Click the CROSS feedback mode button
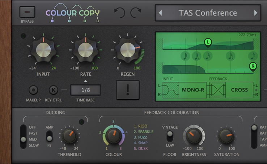The height and width of the screenshot is (164, 267). [x=239, y=90]
